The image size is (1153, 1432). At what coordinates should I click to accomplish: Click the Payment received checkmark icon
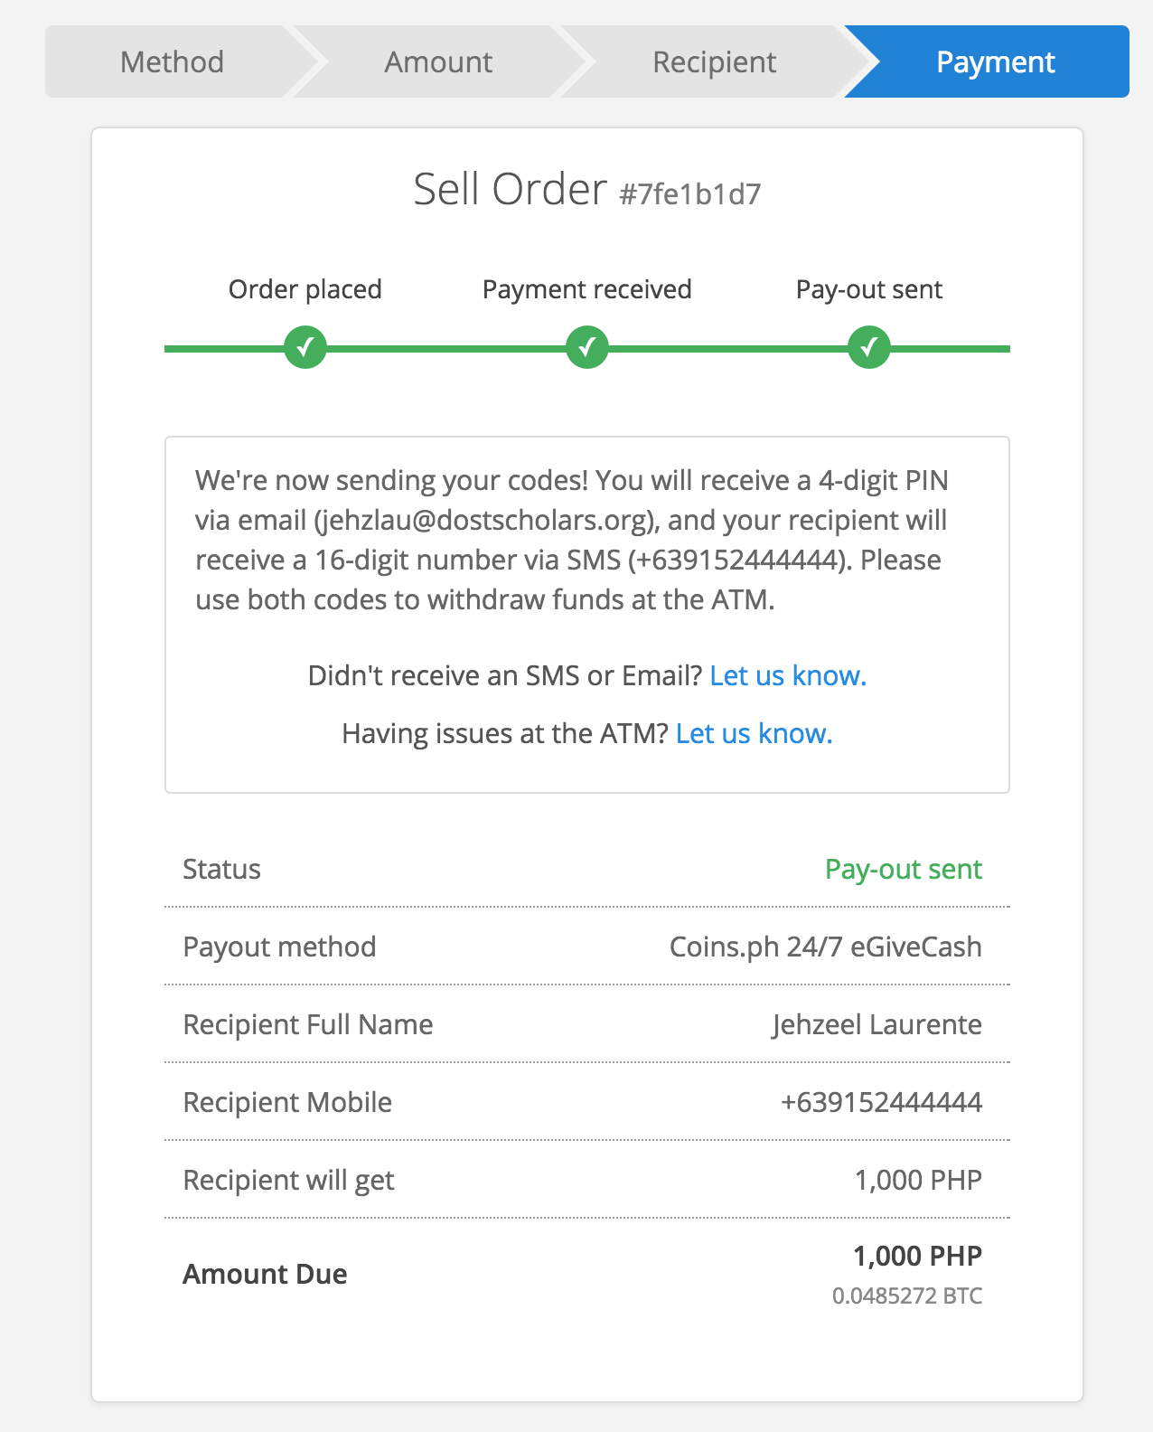[x=587, y=348]
